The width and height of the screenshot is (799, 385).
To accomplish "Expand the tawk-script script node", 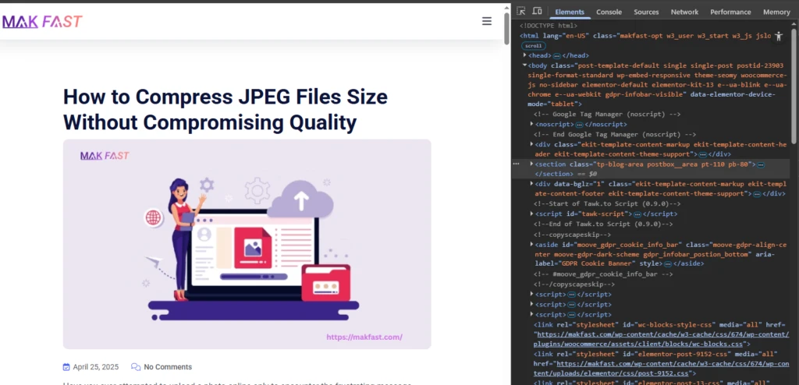I will (x=531, y=214).
